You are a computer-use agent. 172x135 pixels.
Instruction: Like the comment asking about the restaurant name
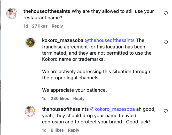coord(166,13)
